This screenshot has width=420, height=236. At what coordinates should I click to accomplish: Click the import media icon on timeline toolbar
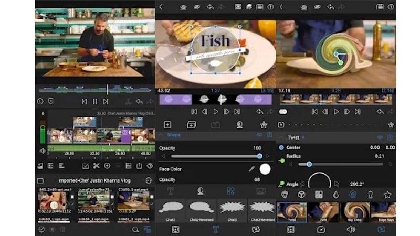point(40,166)
